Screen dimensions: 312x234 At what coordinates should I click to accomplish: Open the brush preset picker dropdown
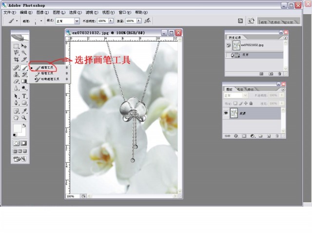tap(41, 21)
